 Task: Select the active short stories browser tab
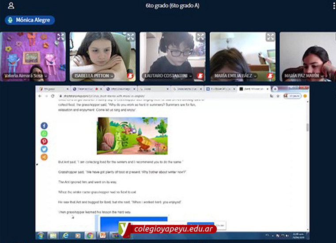click(254, 89)
